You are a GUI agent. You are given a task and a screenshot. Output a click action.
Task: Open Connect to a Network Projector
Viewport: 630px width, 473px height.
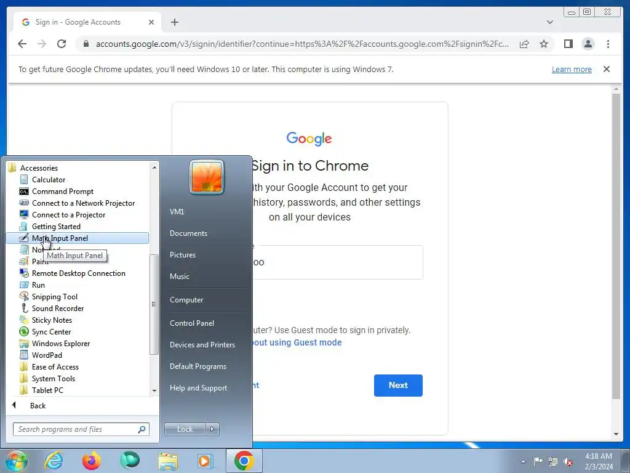pyautogui.click(x=83, y=203)
